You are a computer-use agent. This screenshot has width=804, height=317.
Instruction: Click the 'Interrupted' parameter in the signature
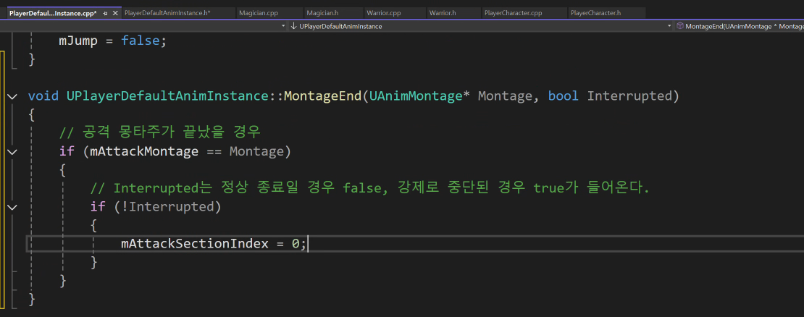point(629,96)
